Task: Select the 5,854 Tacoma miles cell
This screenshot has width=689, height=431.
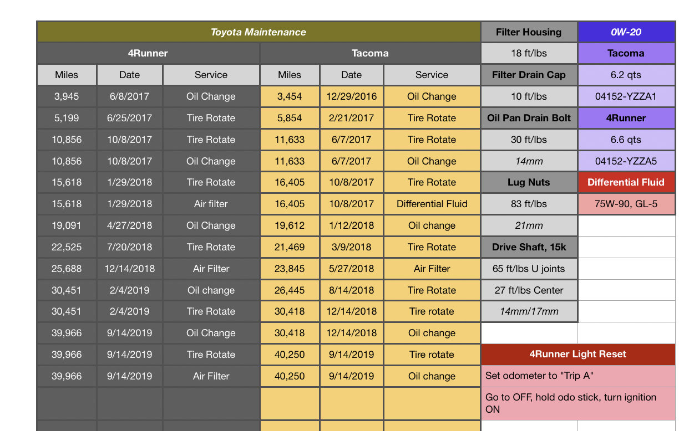Action: [290, 118]
